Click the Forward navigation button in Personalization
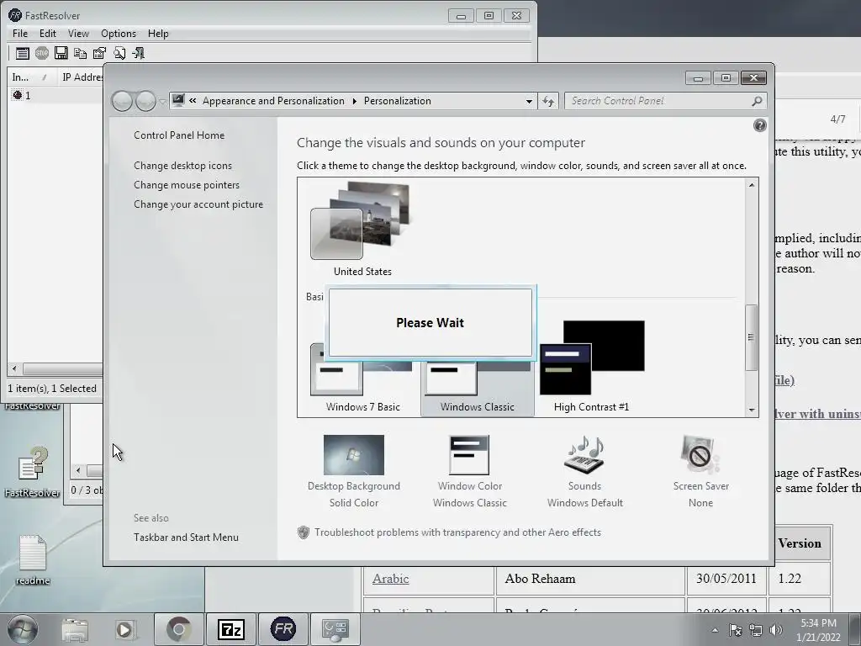The width and height of the screenshot is (861, 646). [x=145, y=101]
